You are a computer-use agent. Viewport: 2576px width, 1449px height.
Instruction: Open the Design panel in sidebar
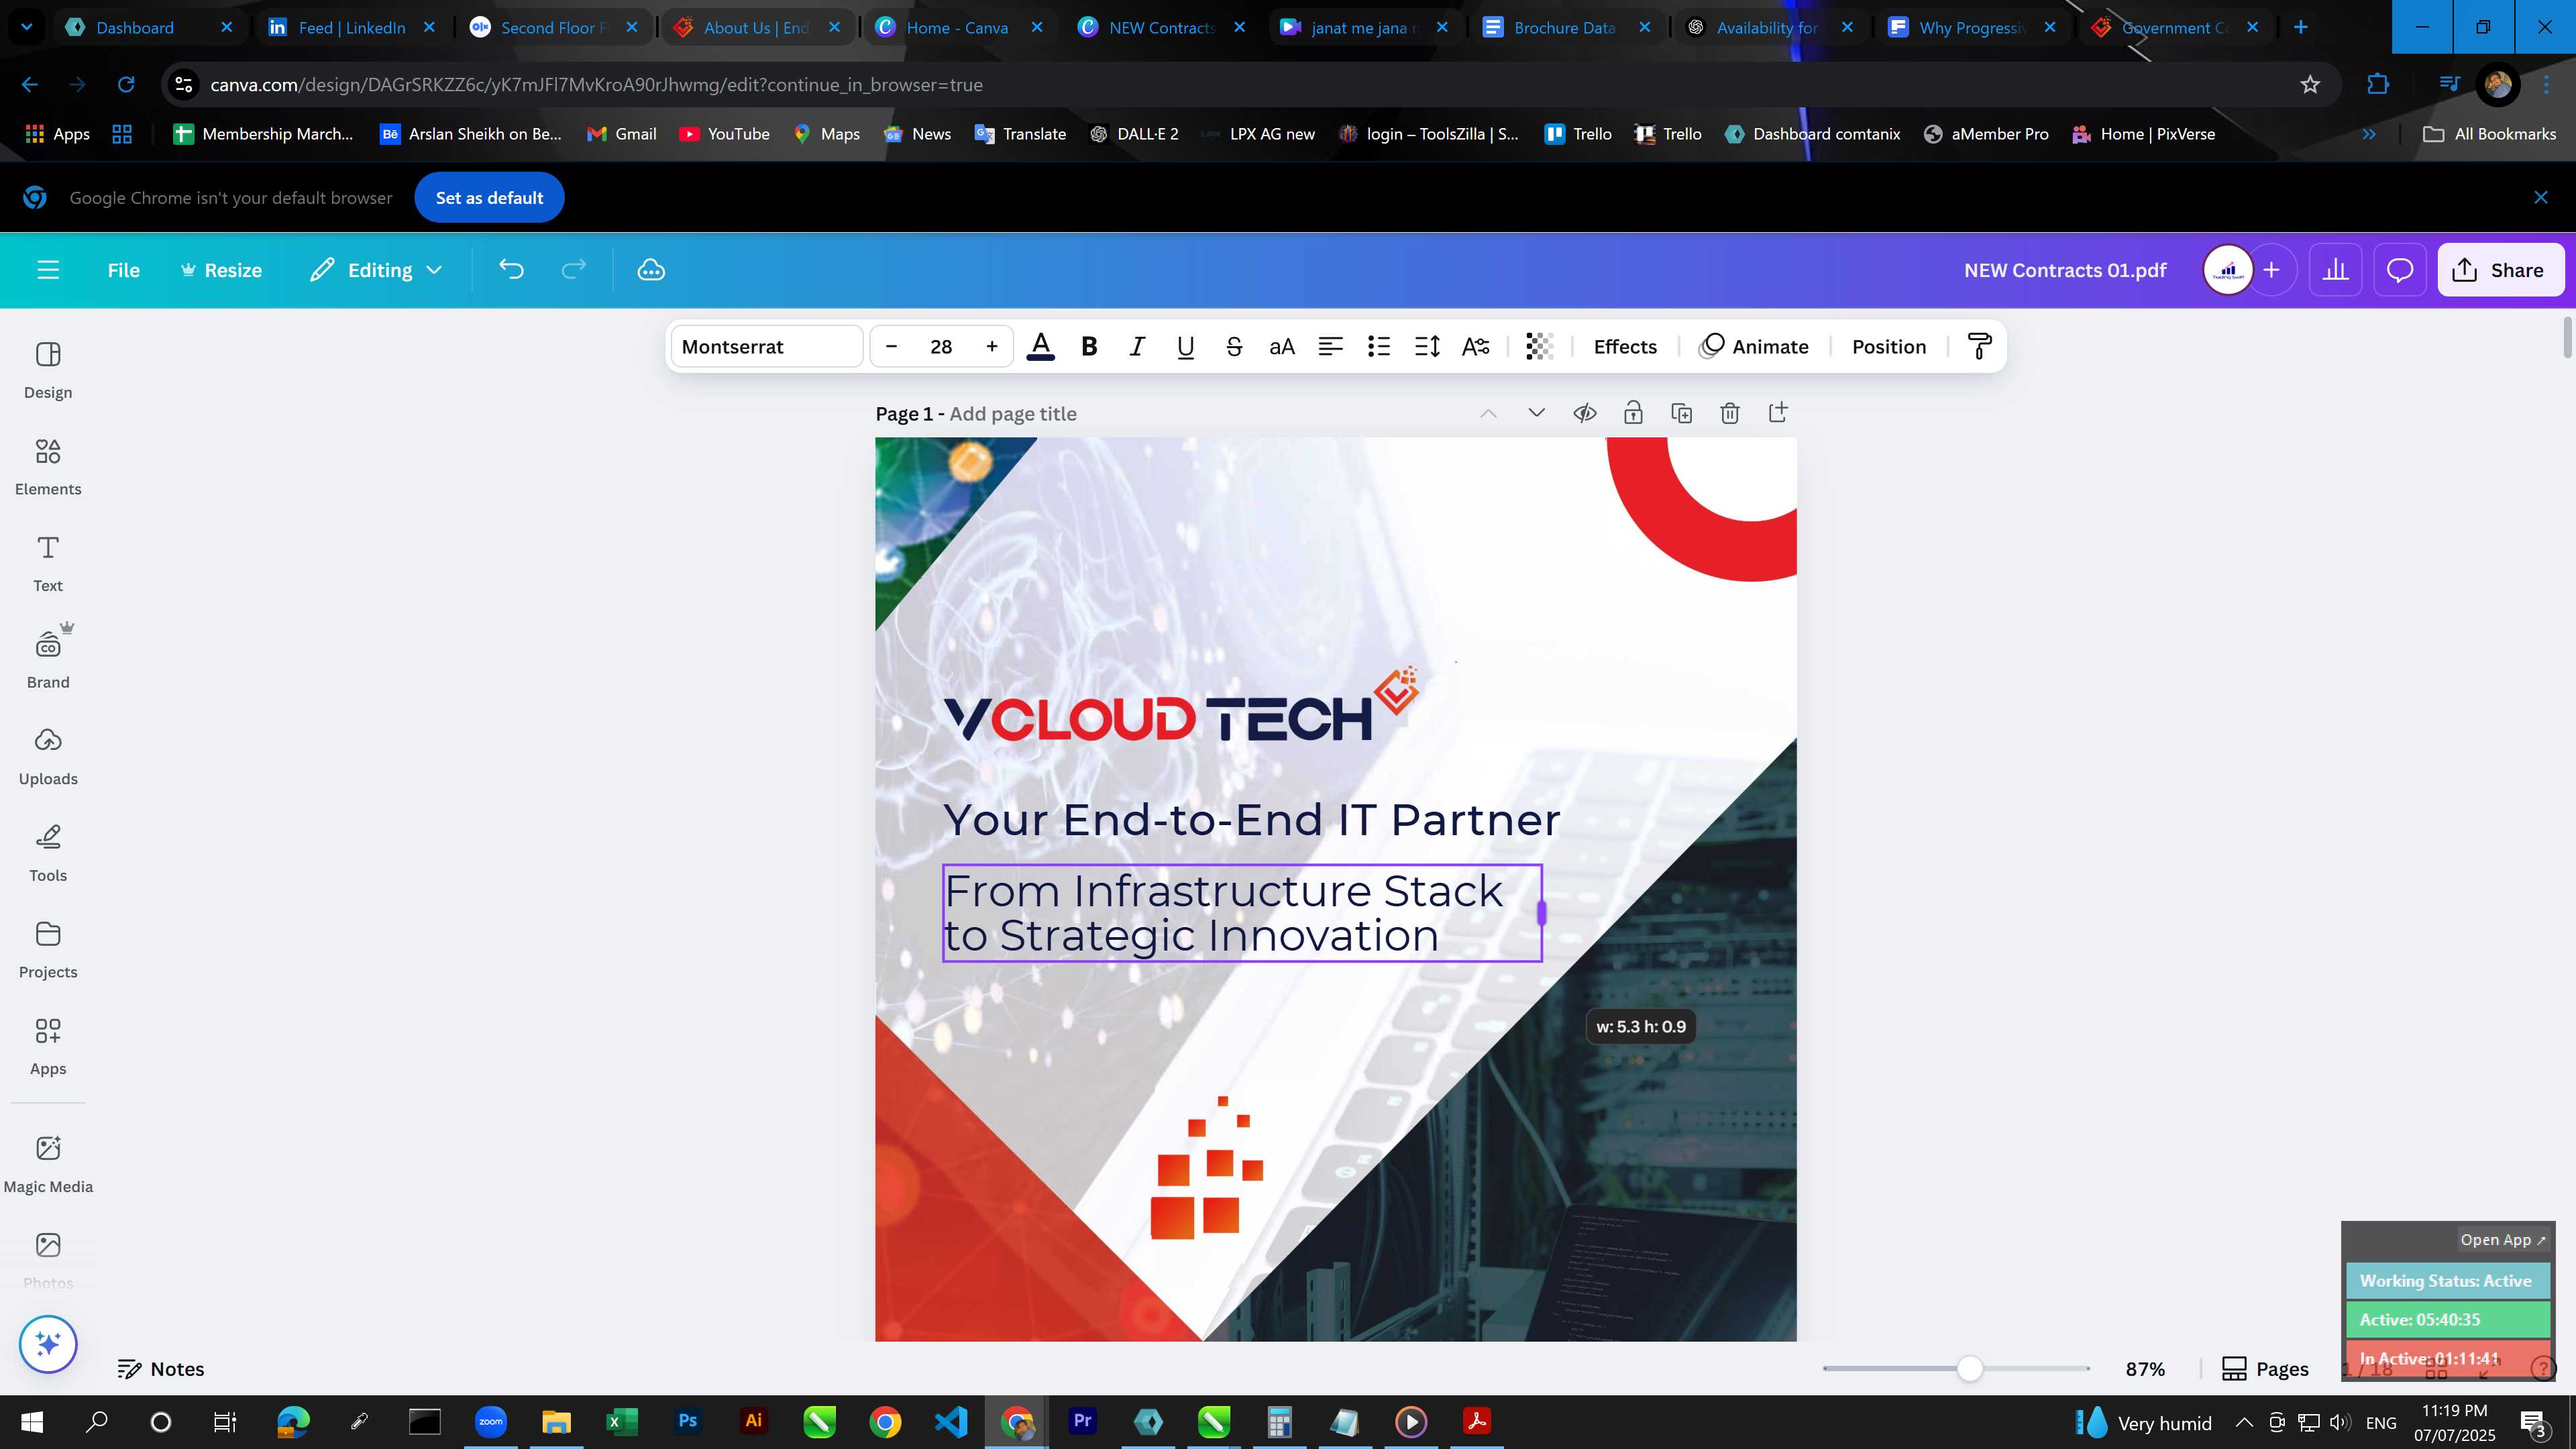click(x=48, y=370)
